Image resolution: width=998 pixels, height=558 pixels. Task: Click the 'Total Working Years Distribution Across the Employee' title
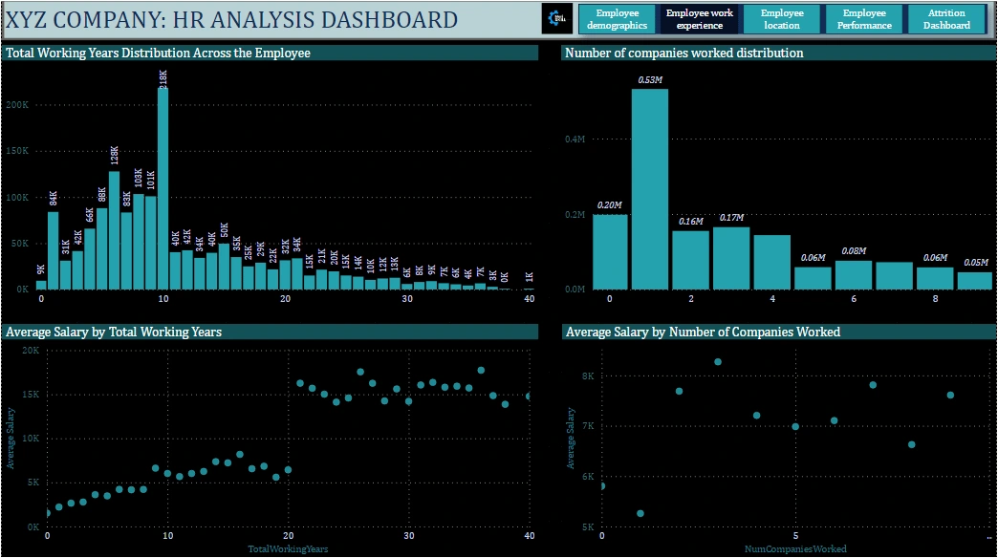coord(159,53)
